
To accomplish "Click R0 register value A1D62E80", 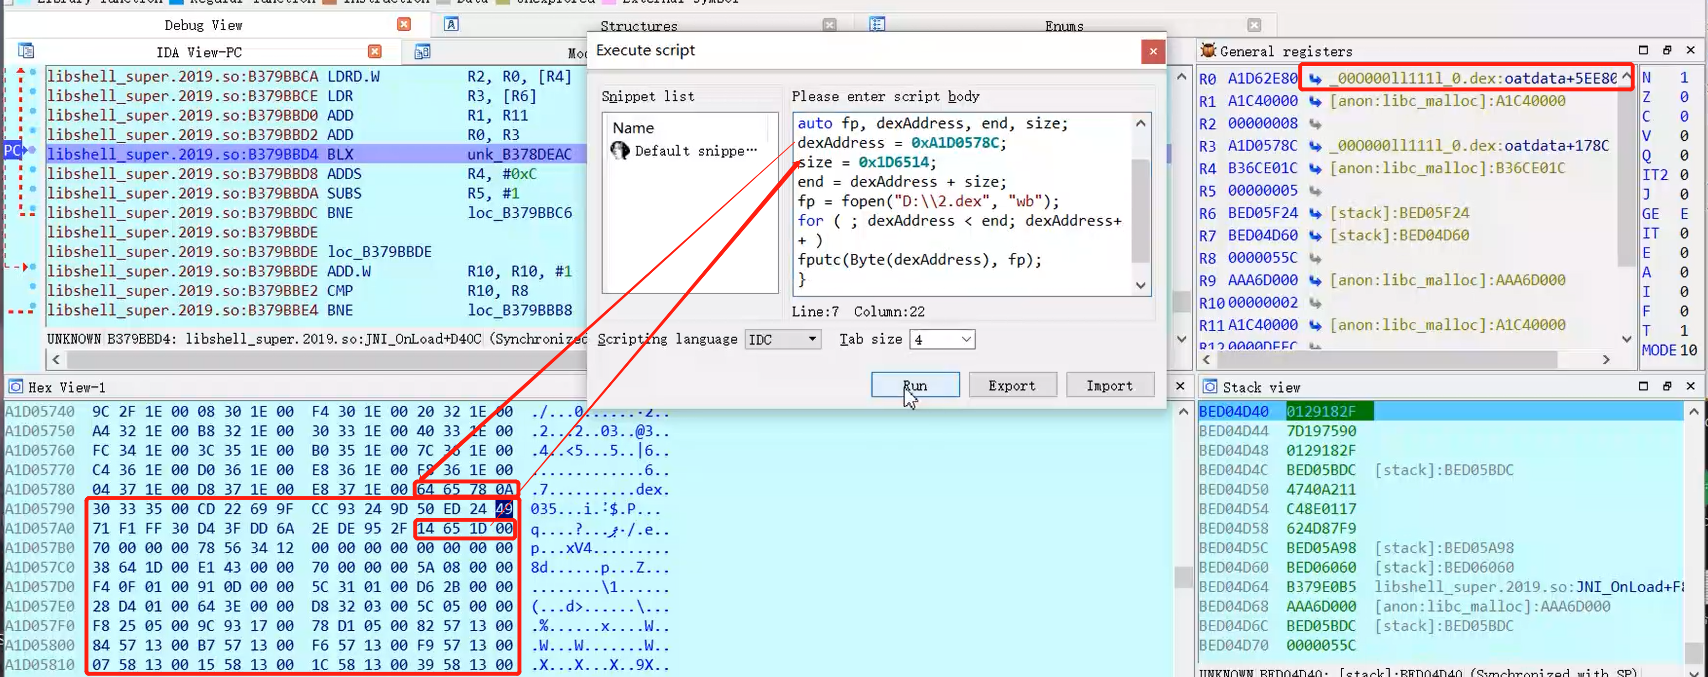I will click(1262, 79).
